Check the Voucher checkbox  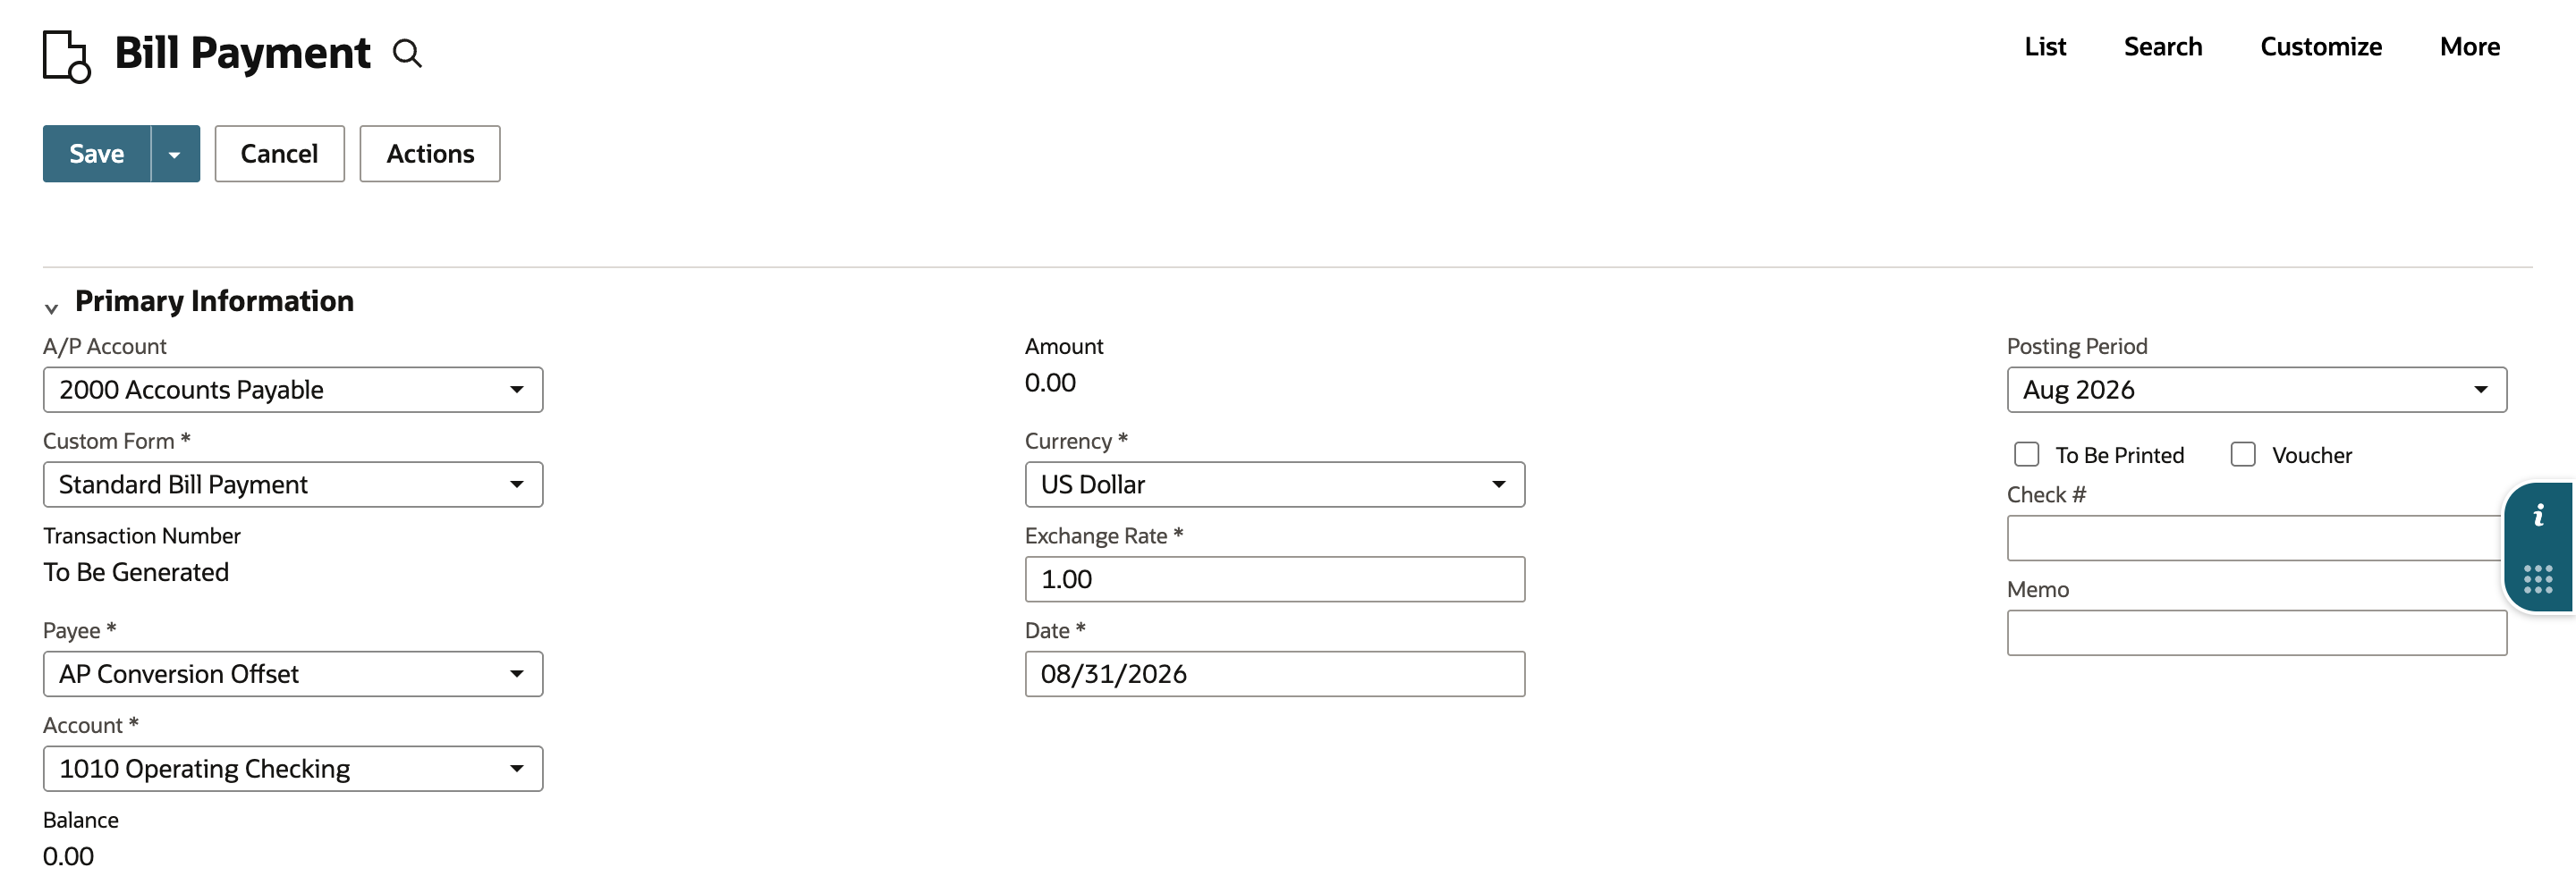2243,454
